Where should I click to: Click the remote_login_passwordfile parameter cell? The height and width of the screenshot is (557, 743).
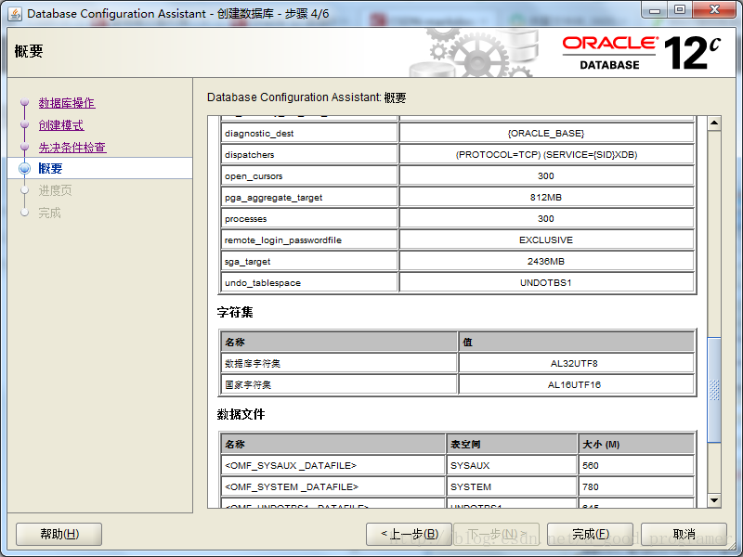pyautogui.click(x=309, y=240)
